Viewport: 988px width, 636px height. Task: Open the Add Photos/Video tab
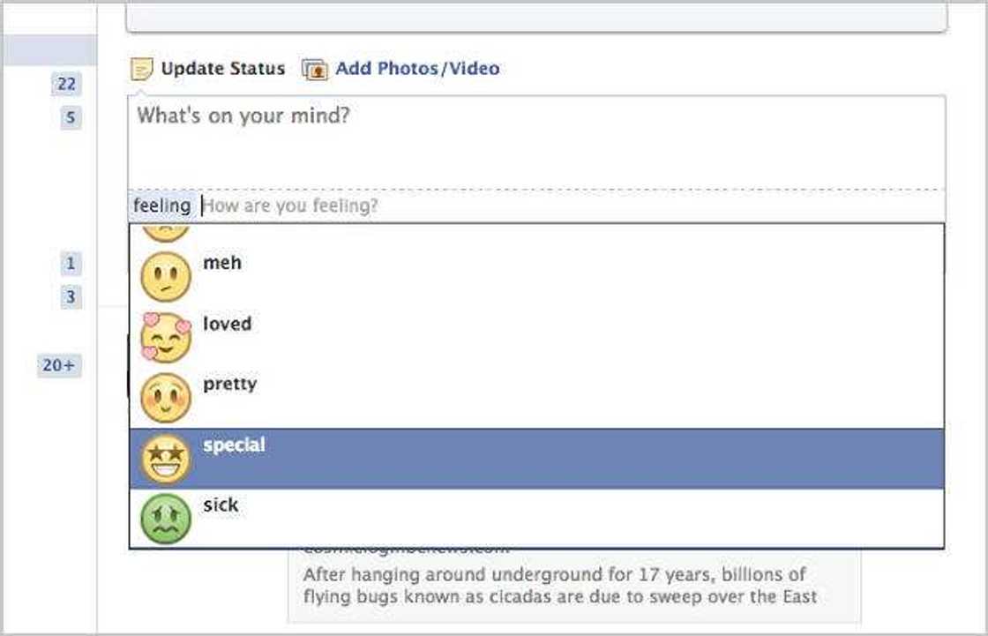(x=416, y=69)
